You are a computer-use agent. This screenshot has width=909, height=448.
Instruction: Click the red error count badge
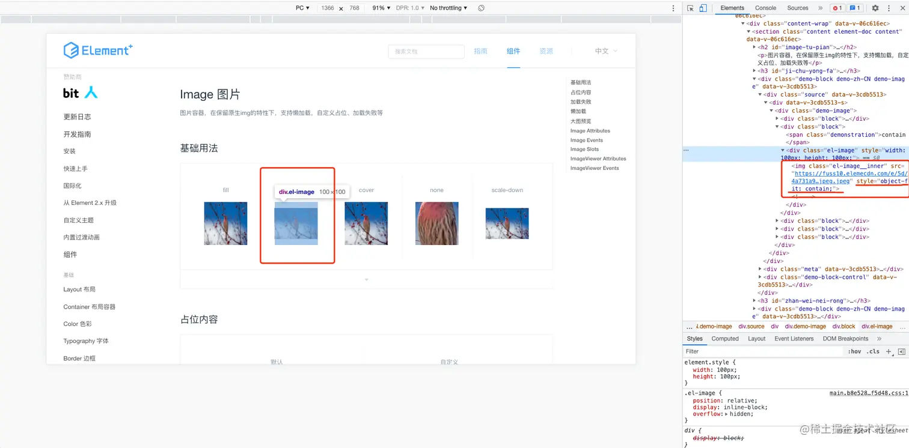tap(837, 8)
